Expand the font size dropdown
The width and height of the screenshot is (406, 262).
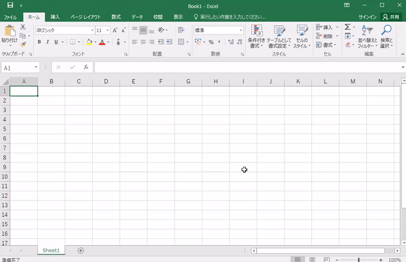pyautogui.click(x=108, y=30)
